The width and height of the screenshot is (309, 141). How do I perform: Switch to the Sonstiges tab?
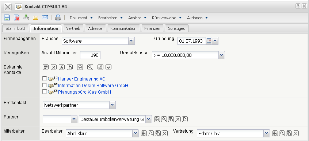click(x=176, y=28)
